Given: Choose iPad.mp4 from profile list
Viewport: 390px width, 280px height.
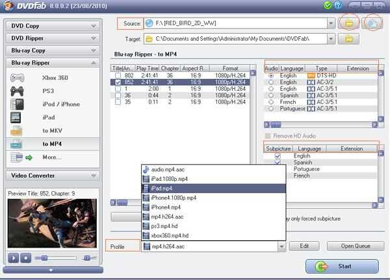Looking at the screenshot, I should click(213, 189).
